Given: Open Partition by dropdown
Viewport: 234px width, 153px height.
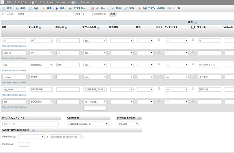Looking at the screenshot, I should [31, 137].
